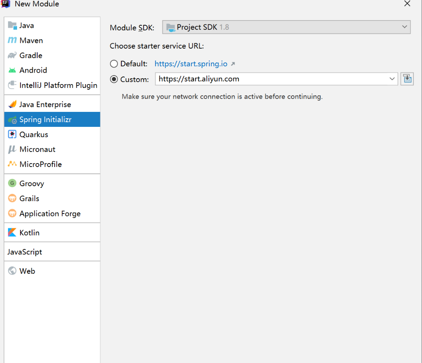Image resolution: width=422 pixels, height=363 pixels.
Task: Click the Web globe icon
Action: coord(12,271)
